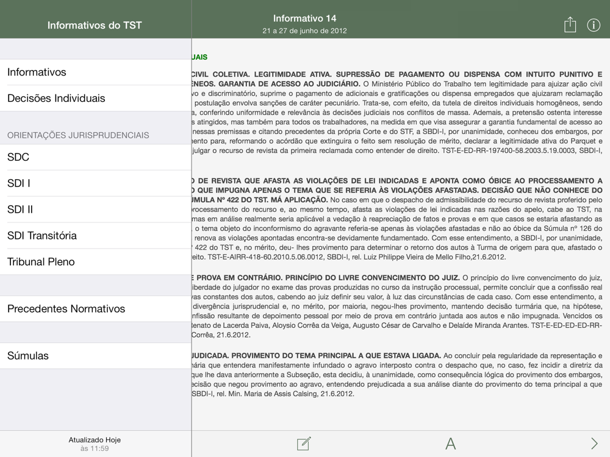The image size is (610, 457).
Task: Select SDI Transitória entry
Action: (96, 235)
